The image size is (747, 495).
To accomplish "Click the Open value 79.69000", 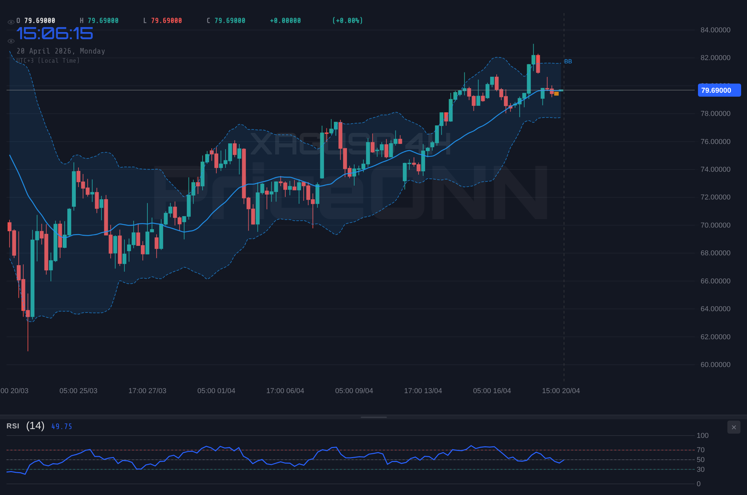I will 40,21.
